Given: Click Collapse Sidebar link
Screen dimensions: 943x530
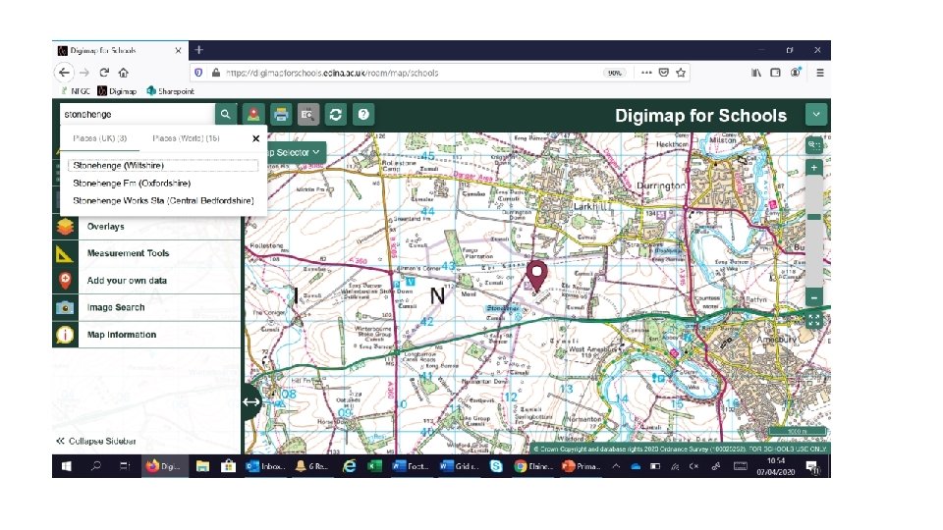Looking at the screenshot, I should click(96, 441).
